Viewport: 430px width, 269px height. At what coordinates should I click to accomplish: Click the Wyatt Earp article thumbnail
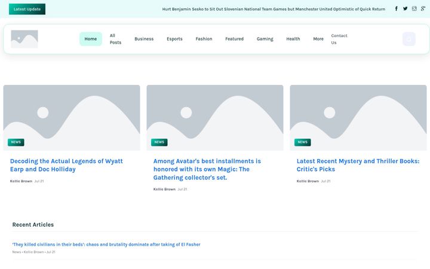[72, 118]
